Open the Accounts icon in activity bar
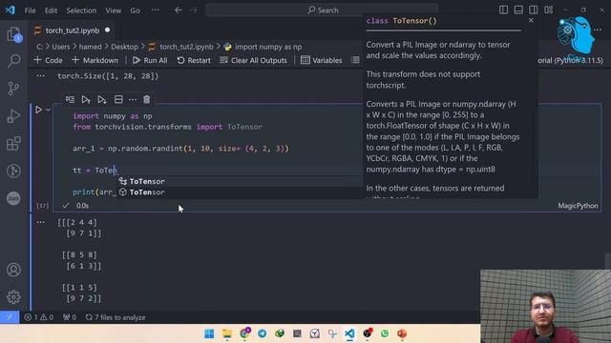 (x=13, y=270)
